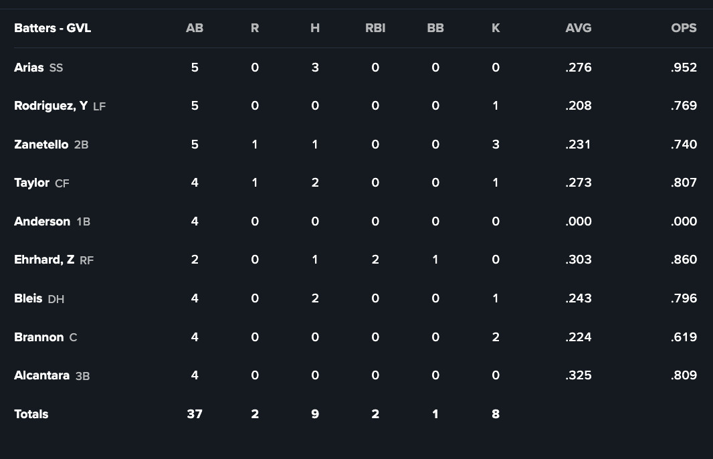713x459 pixels.
Task: Open Zanetello's player page
Action: 41,145
